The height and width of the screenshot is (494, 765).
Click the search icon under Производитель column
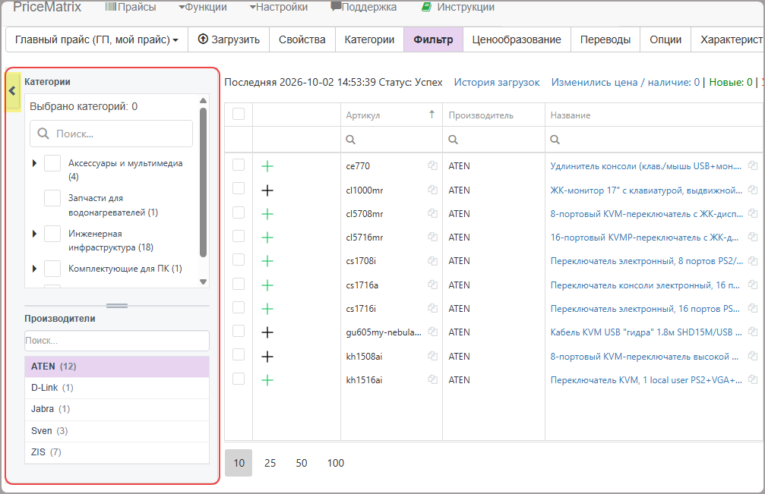tap(454, 140)
